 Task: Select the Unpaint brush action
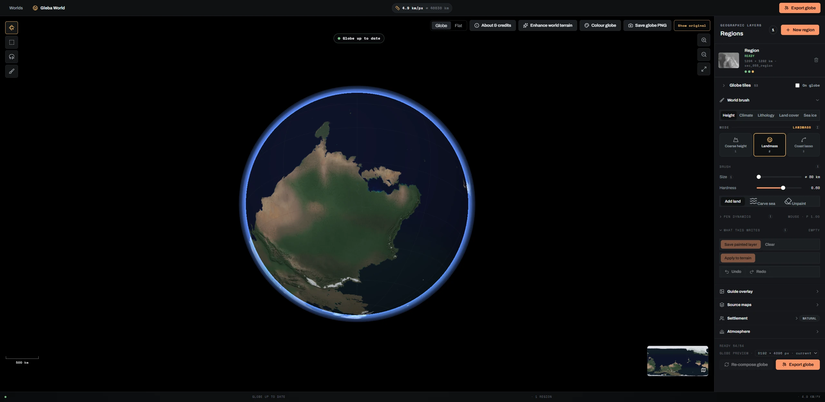(x=795, y=202)
